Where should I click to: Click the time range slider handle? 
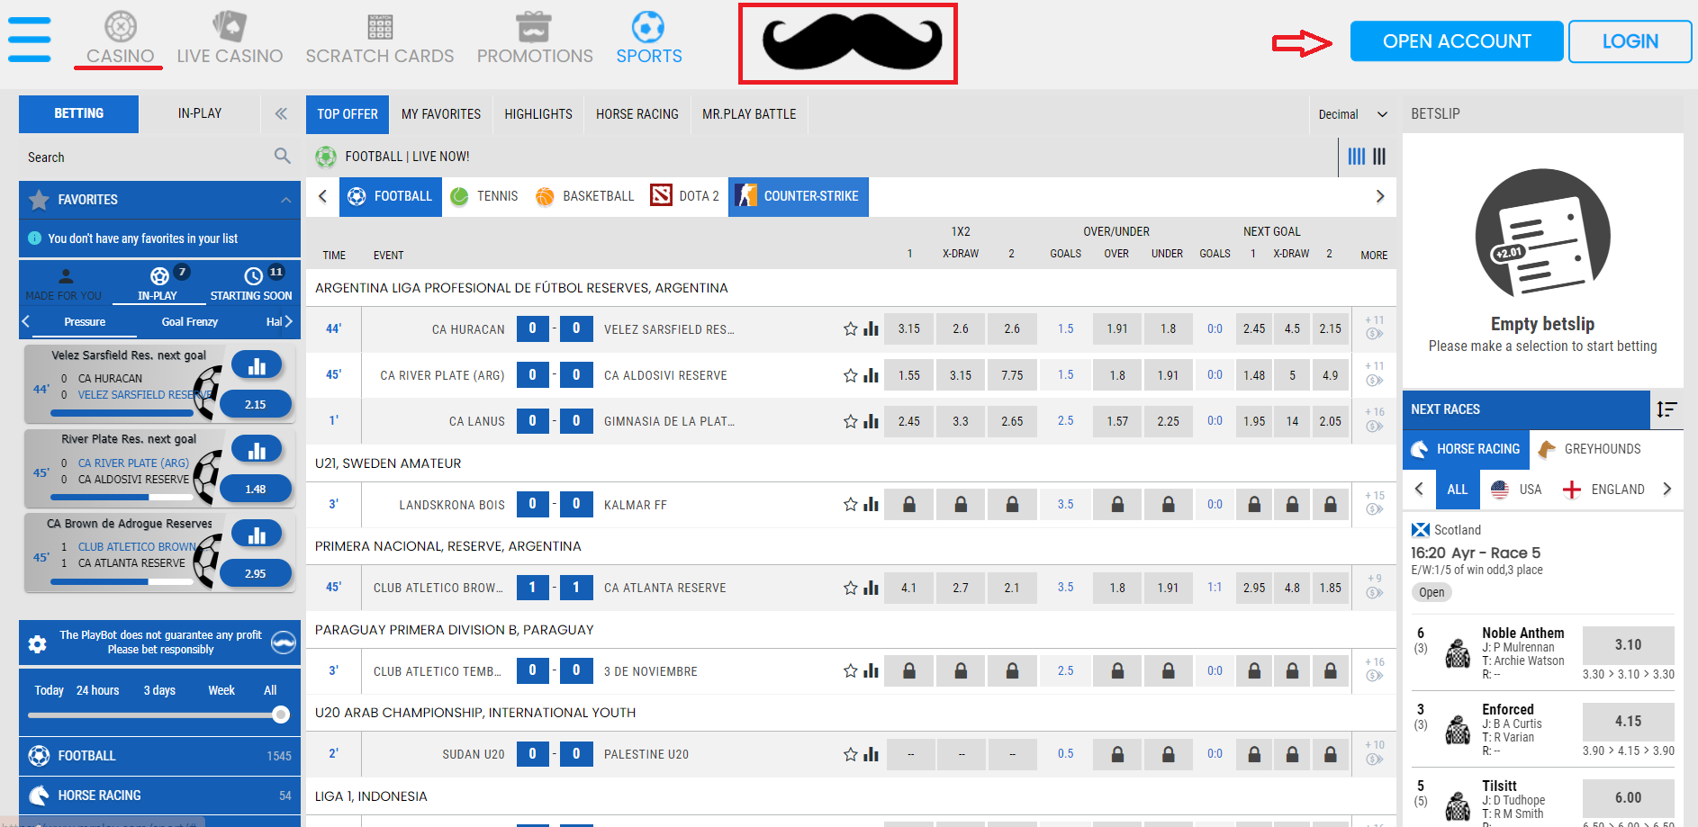pyautogui.click(x=281, y=715)
